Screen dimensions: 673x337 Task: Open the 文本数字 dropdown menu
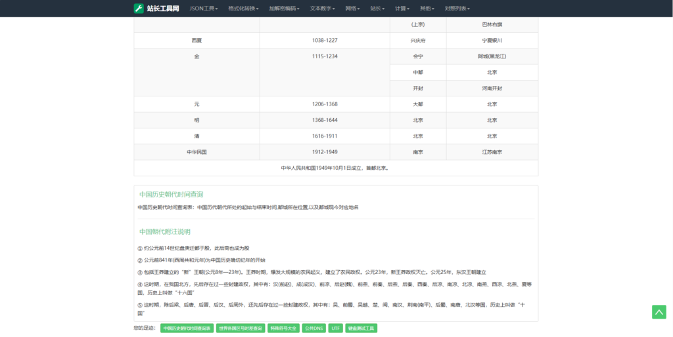(322, 8)
